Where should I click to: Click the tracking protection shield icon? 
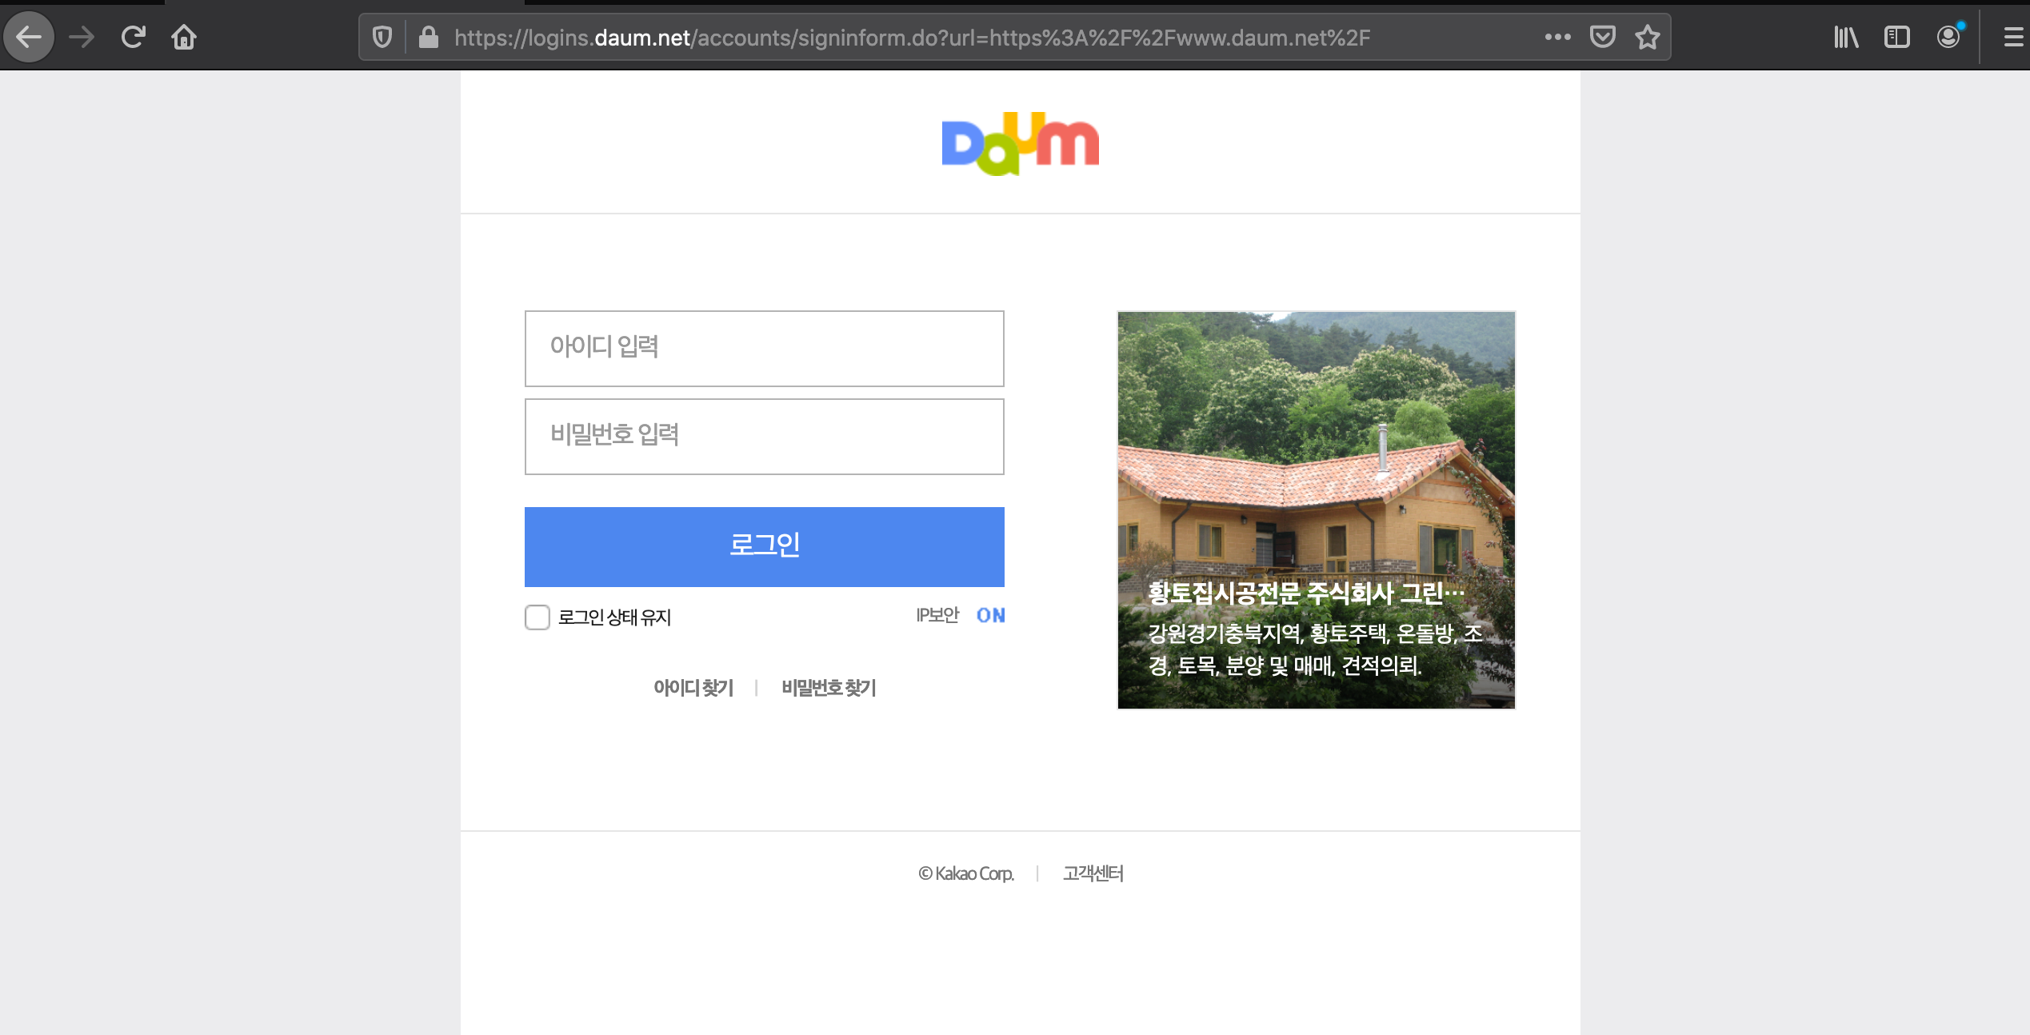coord(382,36)
